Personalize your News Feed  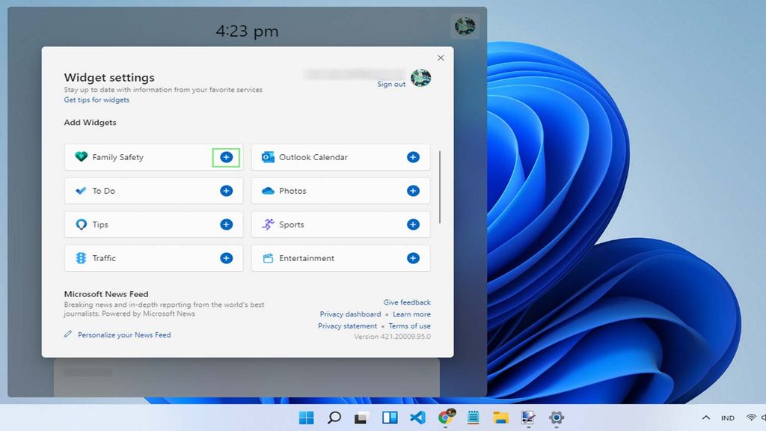click(123, 334)
